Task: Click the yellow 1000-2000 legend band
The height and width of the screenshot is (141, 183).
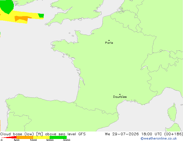Action: click(42, 137)
